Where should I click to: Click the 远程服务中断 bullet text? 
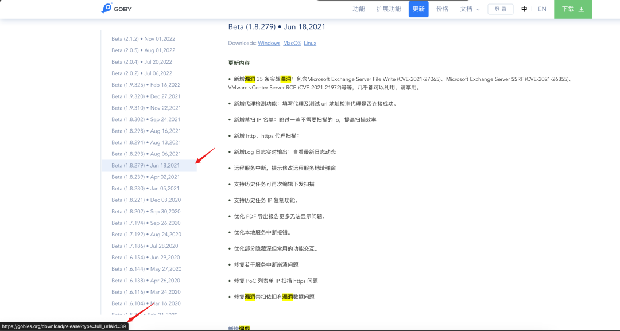point(285,168)
